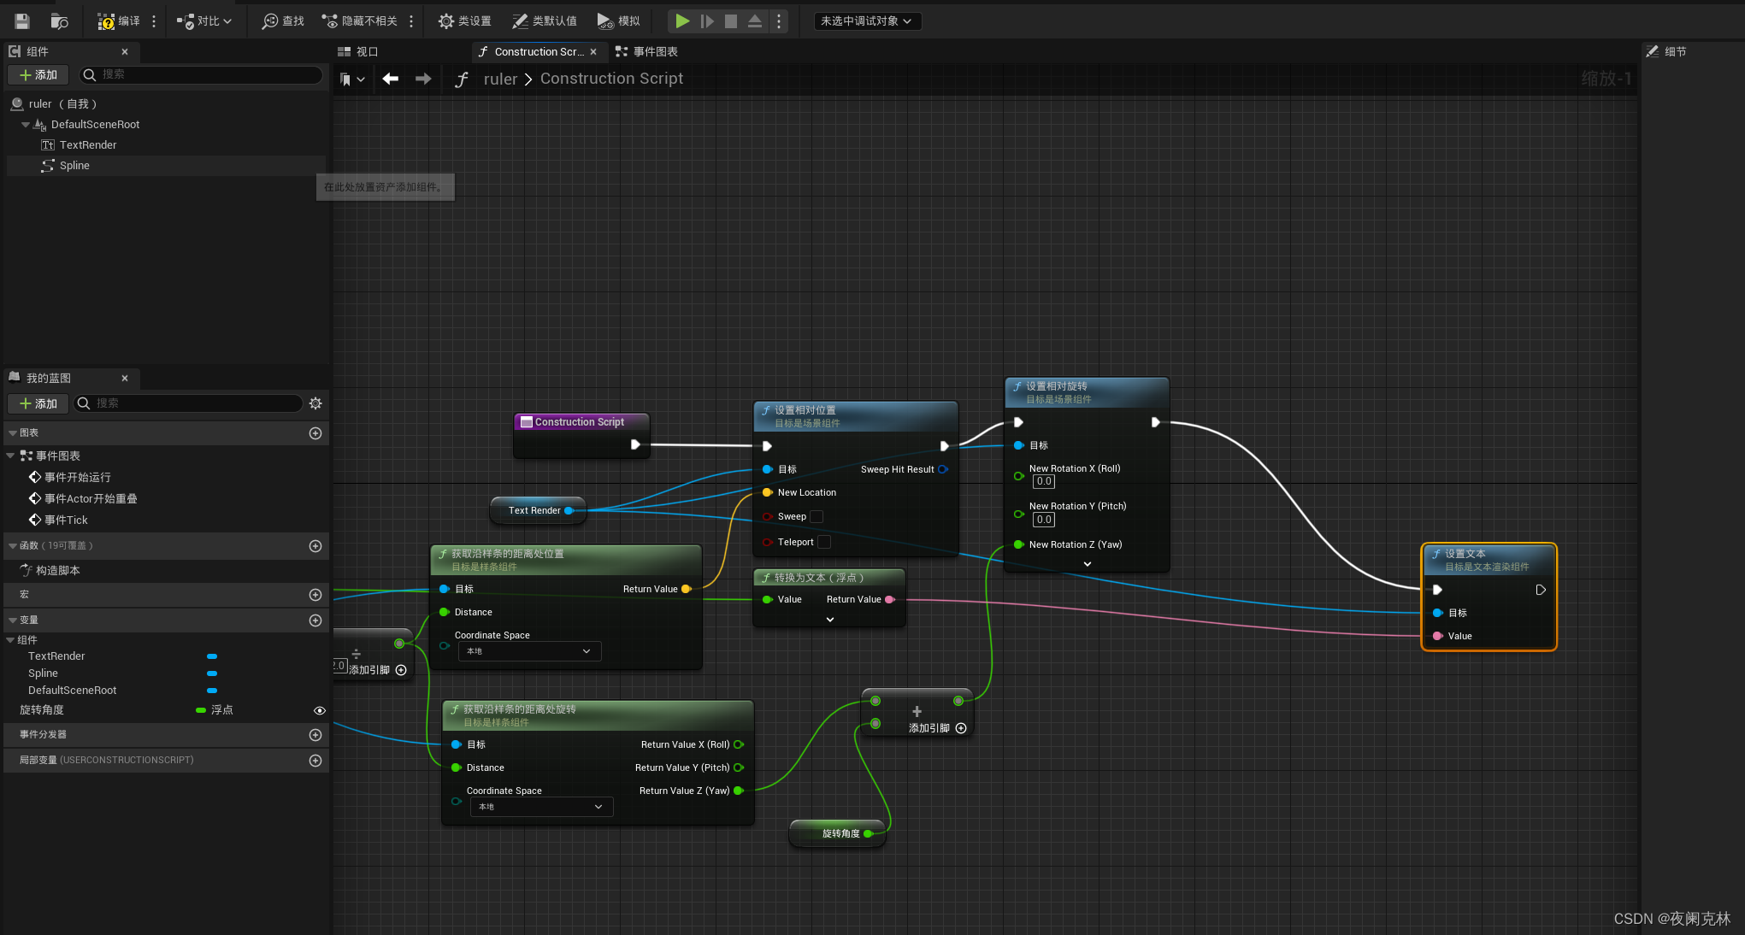
Task: Click the green float type swatch of 旋转角度
Action: (201, 710)
